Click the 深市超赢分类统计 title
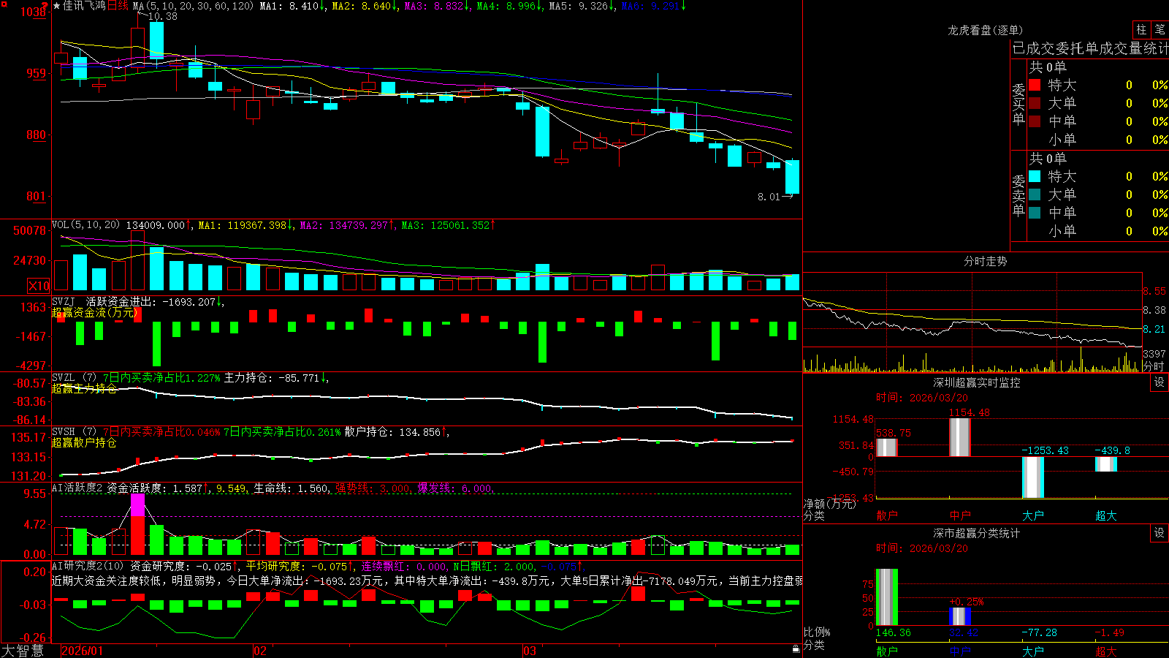 [x=977, y=533]
